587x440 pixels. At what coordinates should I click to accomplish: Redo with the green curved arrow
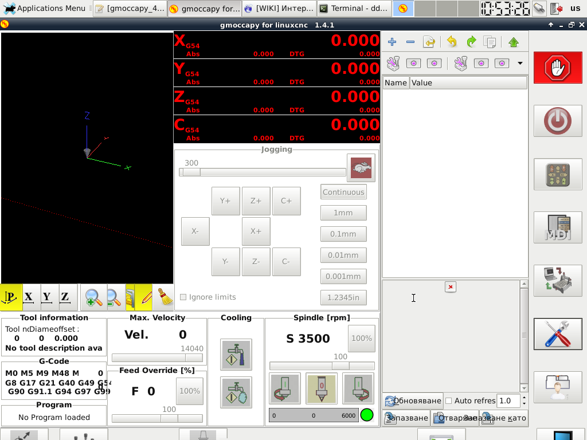[x=471, y=42]
